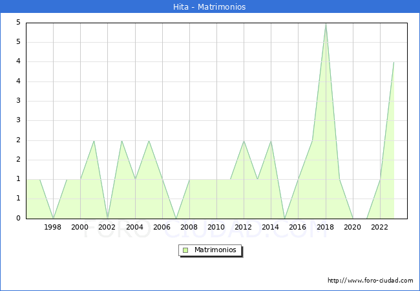This screenshot has height=291, width=420.
Task: Select the 2002 x-axis label
Action: 107,227
